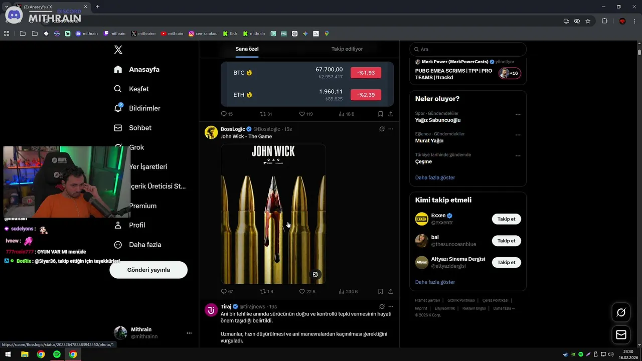Screen dimensions: 642x361
Task: Open Chrome extensions puzzle icon
Action: pyautogui.click(x=604, y=21)
